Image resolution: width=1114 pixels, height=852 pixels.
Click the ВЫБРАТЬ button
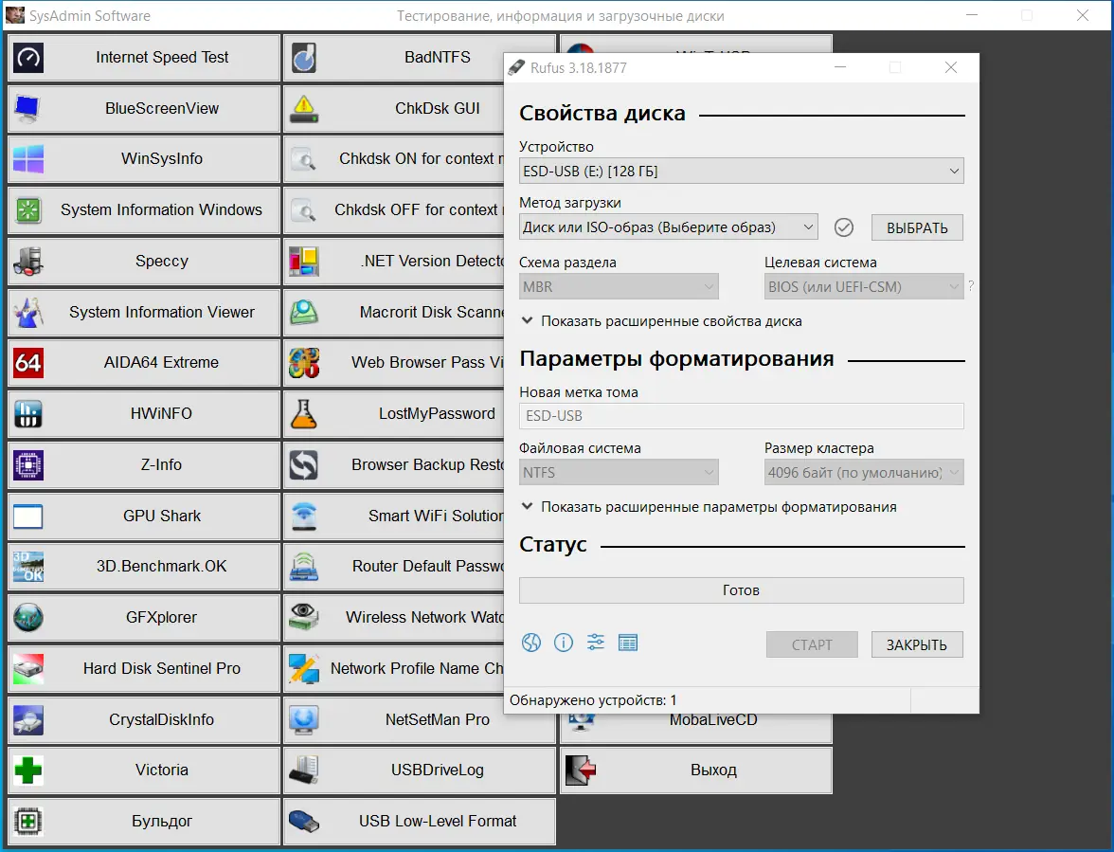[917, 228]
